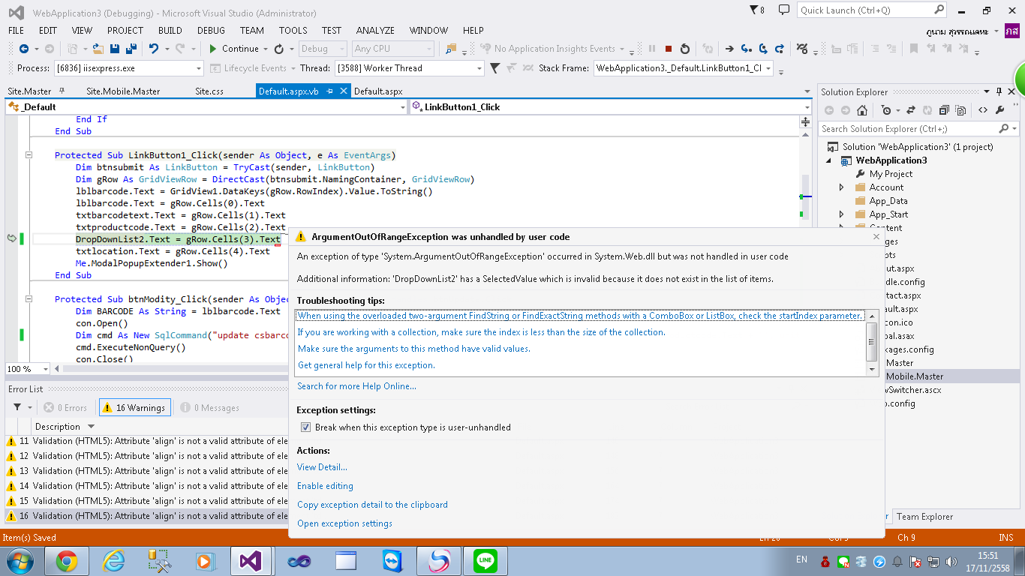The image size is (1025, 576).
Task: Switch to the Team Explorer tab
Action: (924, 517)
